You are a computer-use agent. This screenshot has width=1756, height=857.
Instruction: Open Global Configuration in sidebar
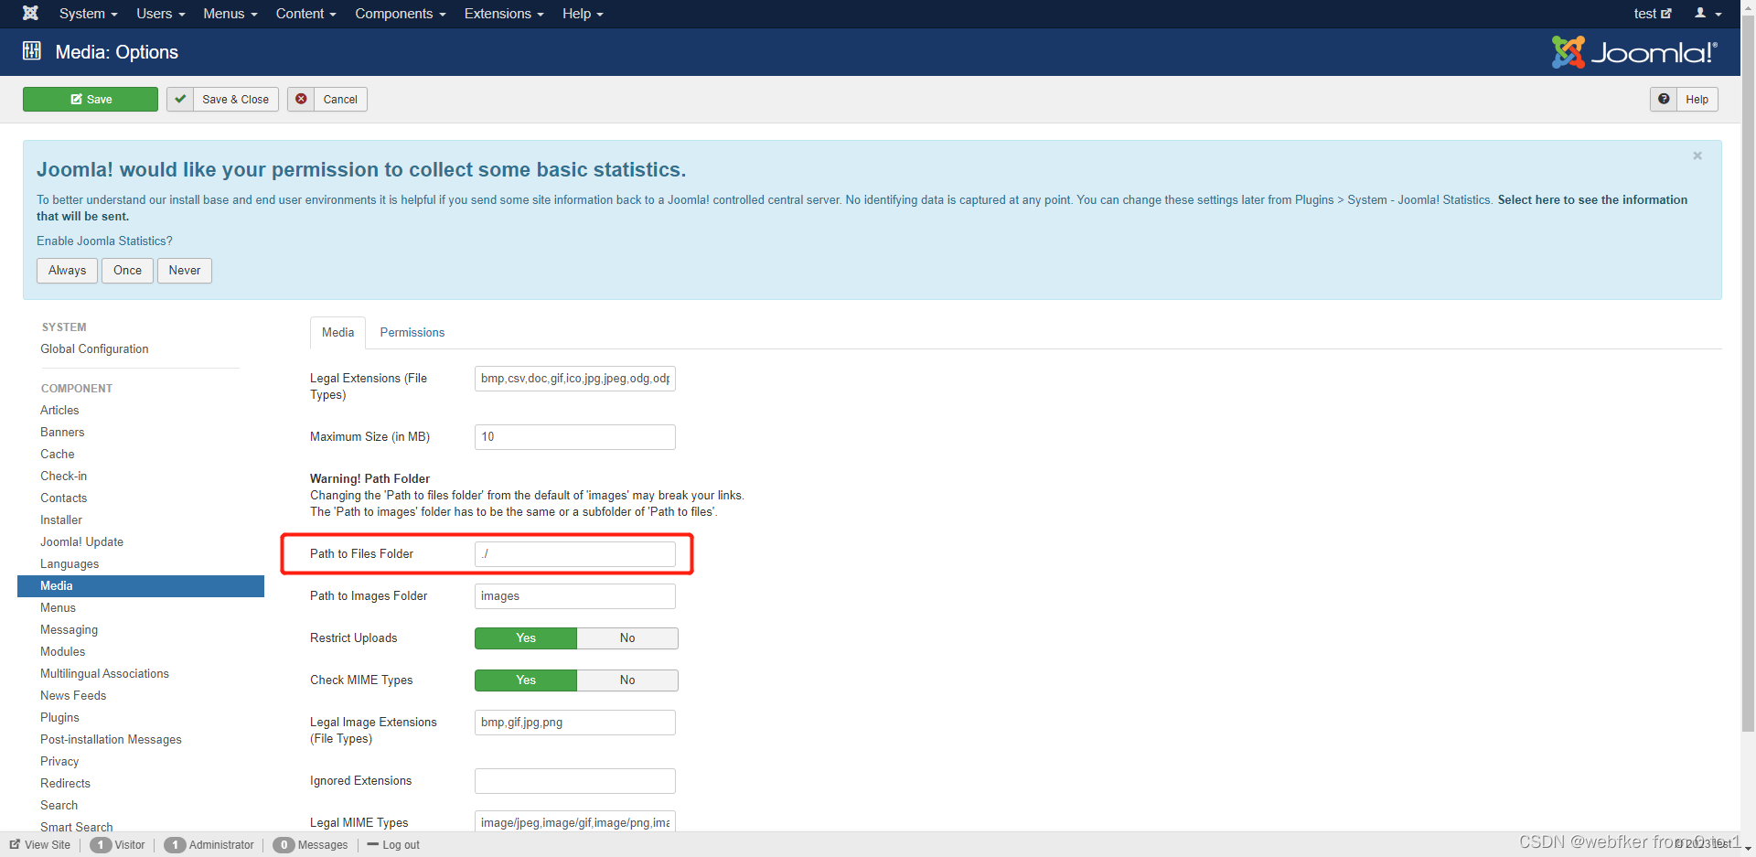click(94, 349)
